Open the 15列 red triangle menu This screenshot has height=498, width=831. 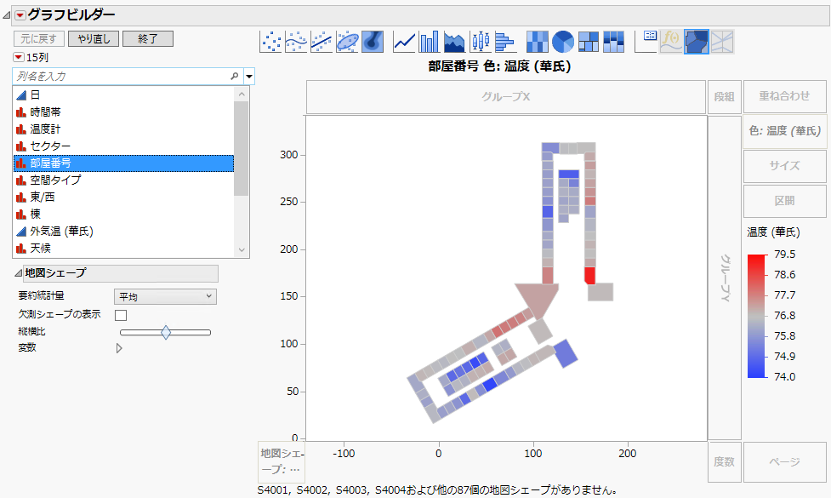(19, 57)
